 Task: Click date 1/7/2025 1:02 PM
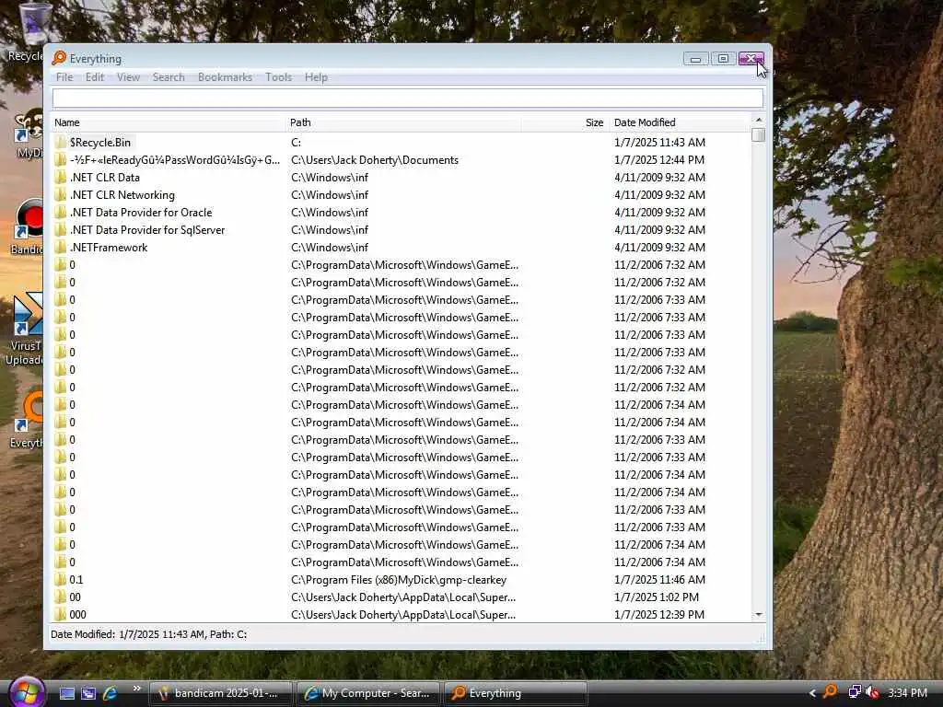656,597
